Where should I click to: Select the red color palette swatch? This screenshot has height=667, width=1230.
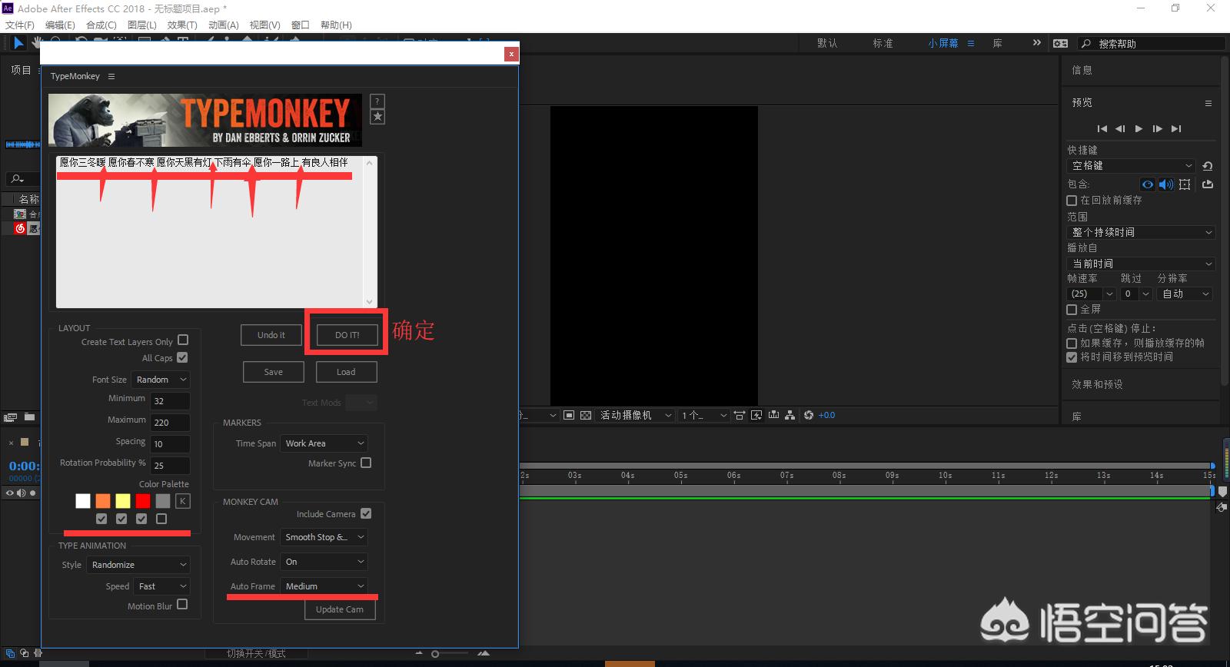pyautogui.click(x=143, y=501)
